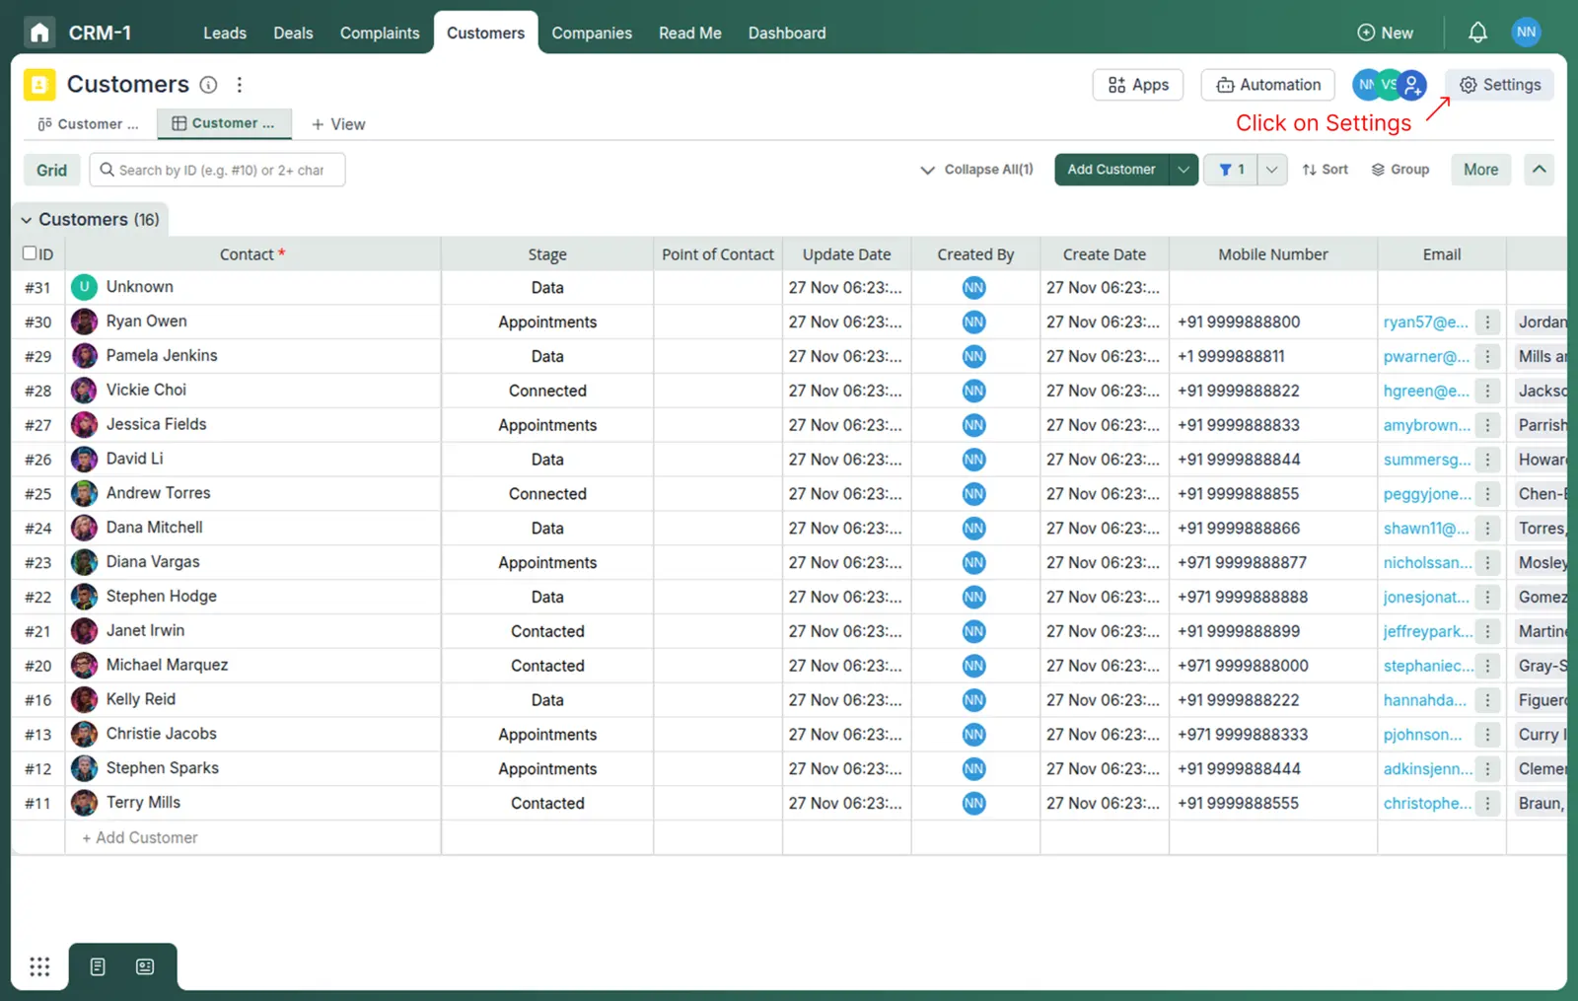Image resolution: width=1578 pixels, height=1001 pixels.
Task: Click the add user icon near avatars
Action: (x=1413, y=85)
